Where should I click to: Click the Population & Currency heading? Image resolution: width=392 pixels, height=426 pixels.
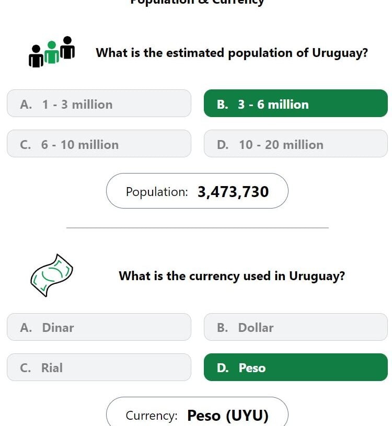tap(197, 2)
